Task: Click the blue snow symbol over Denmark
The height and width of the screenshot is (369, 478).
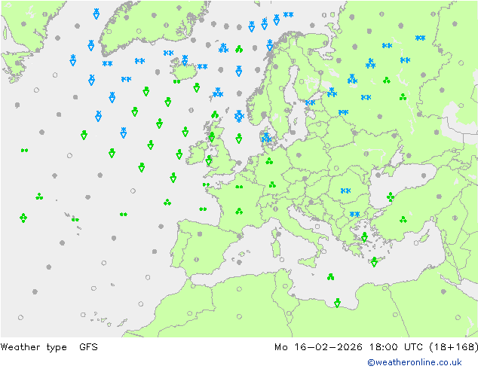Action: point(266,138)
